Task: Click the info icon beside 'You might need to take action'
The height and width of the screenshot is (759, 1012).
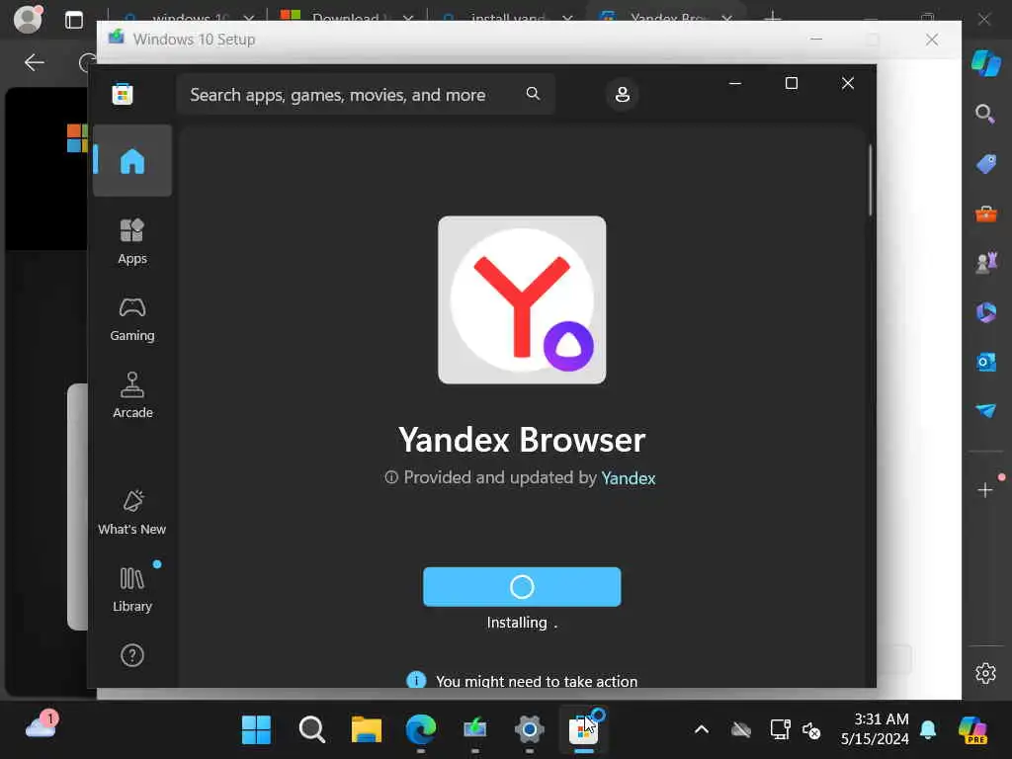Action: click(x=416, y=680)
